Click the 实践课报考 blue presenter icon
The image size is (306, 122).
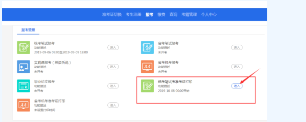tap(23, 66)
